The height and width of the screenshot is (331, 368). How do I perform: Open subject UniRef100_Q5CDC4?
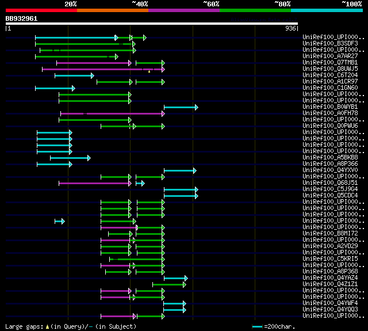point(330,196)
